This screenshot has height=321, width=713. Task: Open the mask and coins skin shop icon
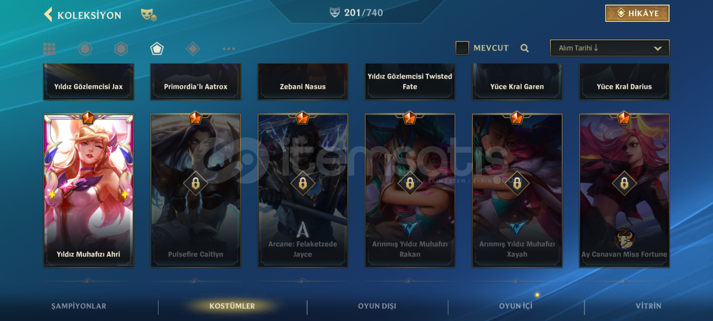pyautogui.click(x=149, y=15)
